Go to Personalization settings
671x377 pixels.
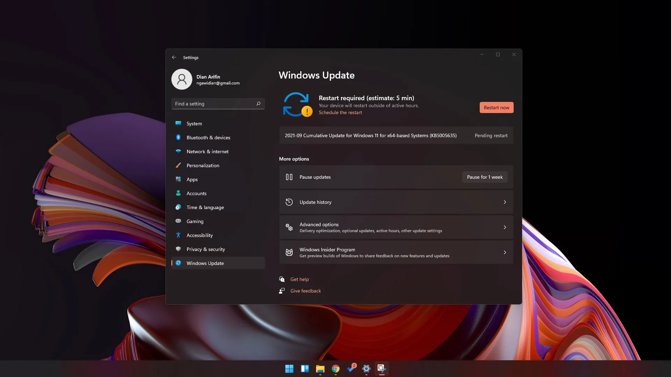[203, 165]
